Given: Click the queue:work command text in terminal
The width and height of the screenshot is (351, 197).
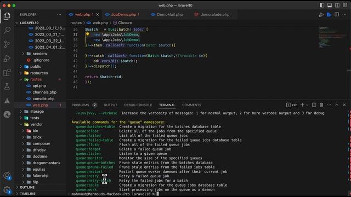Looking at the screenshot, I should coord(86,190).
